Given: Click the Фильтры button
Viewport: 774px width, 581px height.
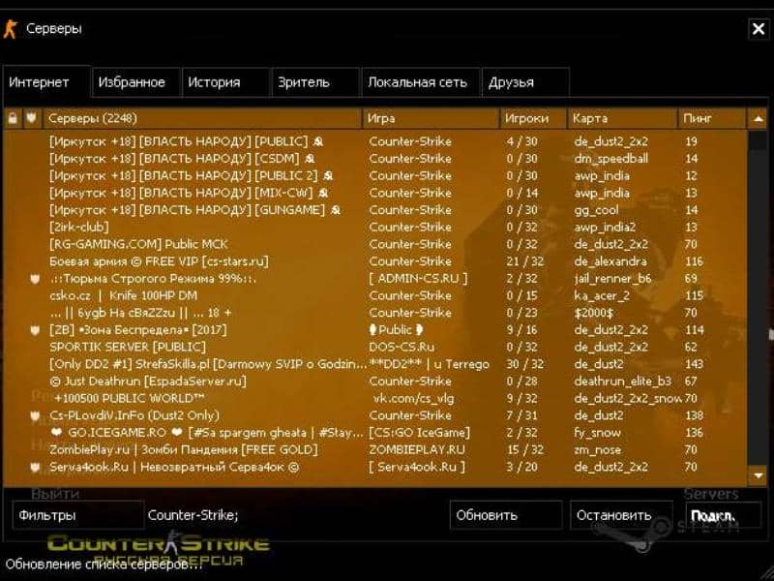Looking at the screenshot, I should 78,515.
